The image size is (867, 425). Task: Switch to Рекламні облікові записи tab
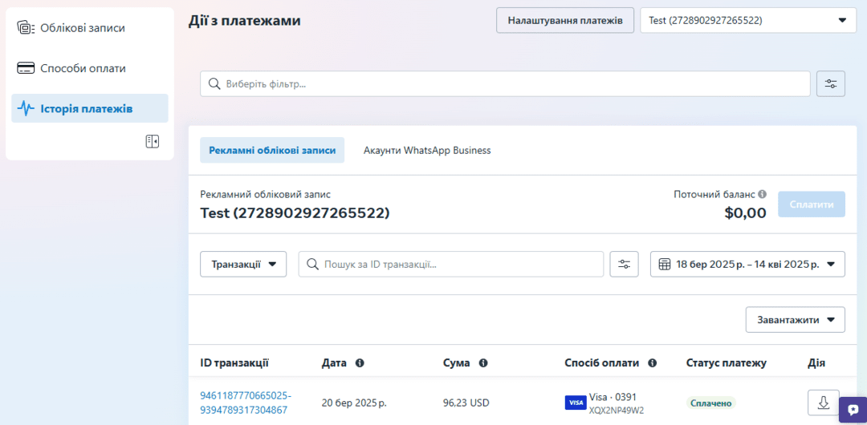tap(272, 150)
